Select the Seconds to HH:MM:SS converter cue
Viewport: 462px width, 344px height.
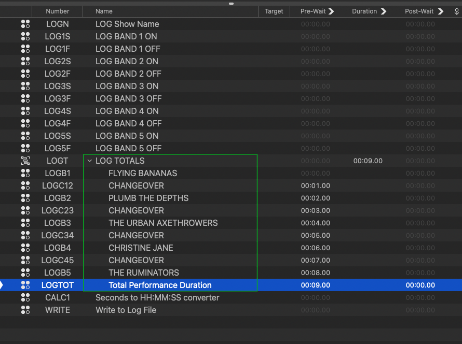(157, 297)
